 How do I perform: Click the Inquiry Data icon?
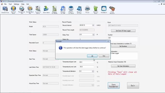[x=38, y=10]
